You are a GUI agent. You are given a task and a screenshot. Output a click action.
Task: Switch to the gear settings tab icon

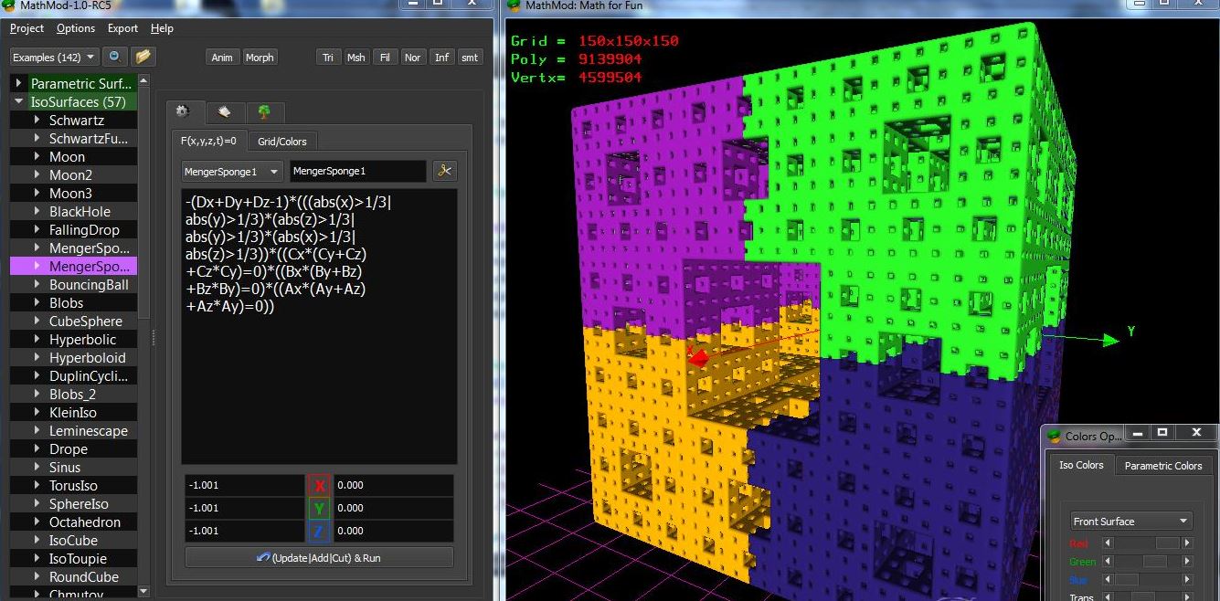point(184,111)
